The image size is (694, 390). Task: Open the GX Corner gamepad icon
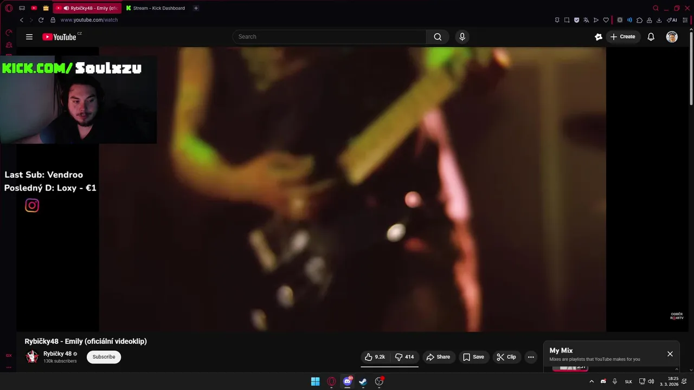coord(22,8)
